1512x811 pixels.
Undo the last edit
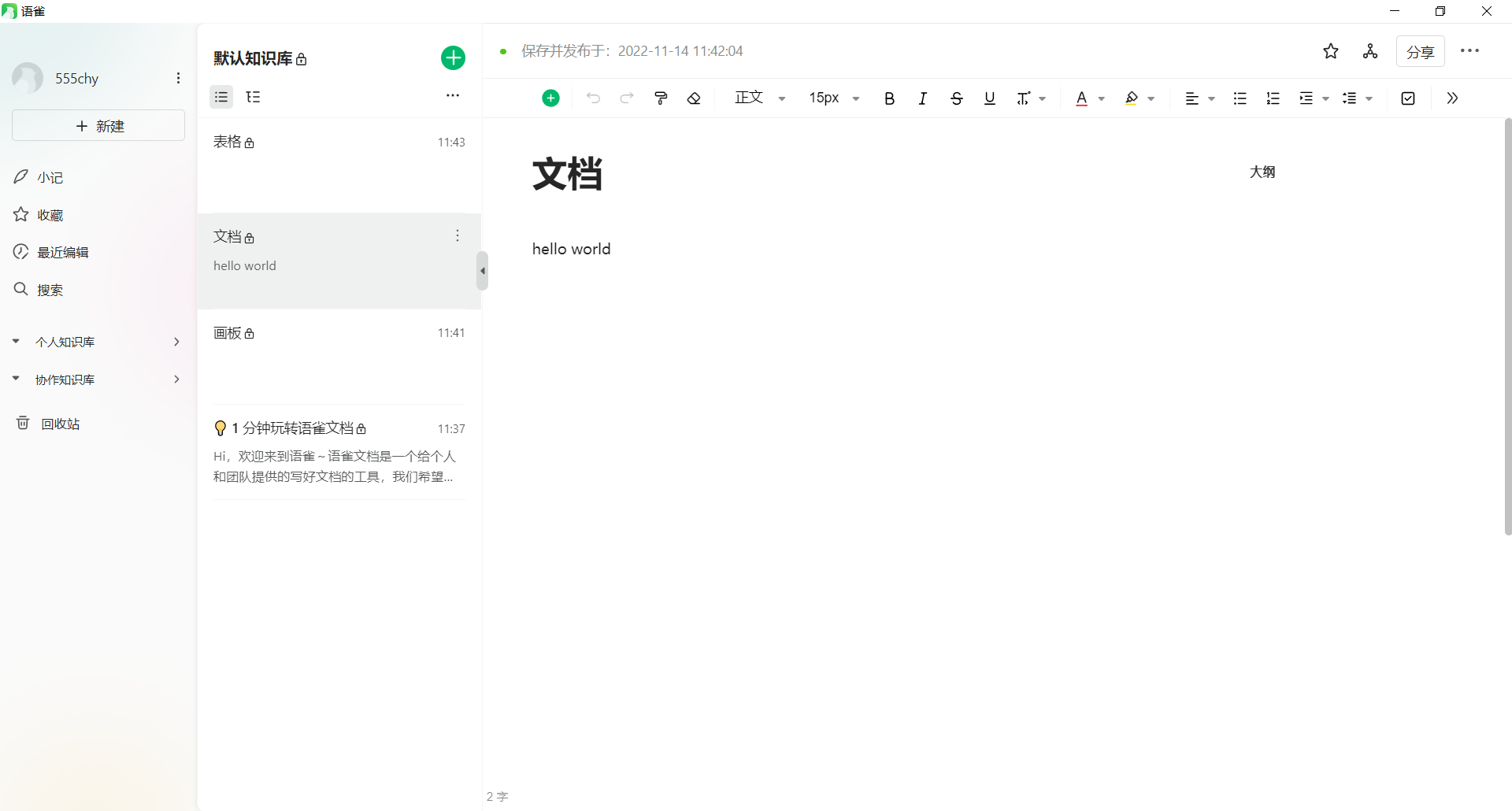tap(593, 98)
